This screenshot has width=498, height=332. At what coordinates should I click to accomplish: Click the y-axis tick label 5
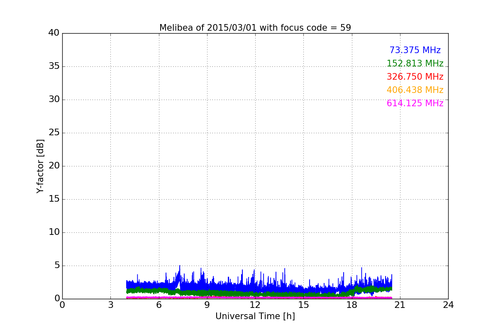(x=57, y=266)
